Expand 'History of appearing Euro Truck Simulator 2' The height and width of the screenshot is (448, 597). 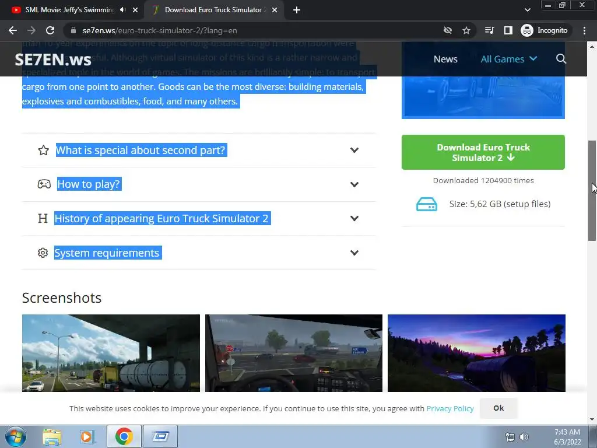pos(199,219)
